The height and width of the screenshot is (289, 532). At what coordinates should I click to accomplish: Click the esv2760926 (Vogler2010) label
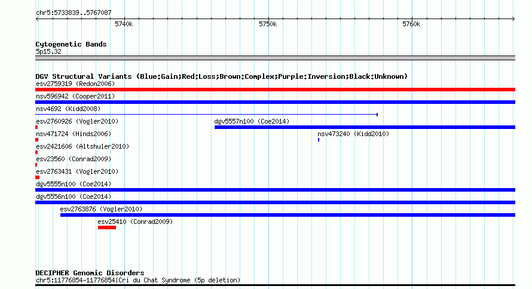[77, 121]
